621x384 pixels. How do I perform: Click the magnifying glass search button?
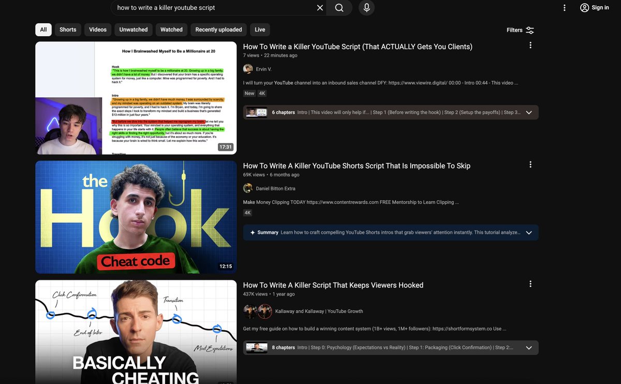click(339, 8)
